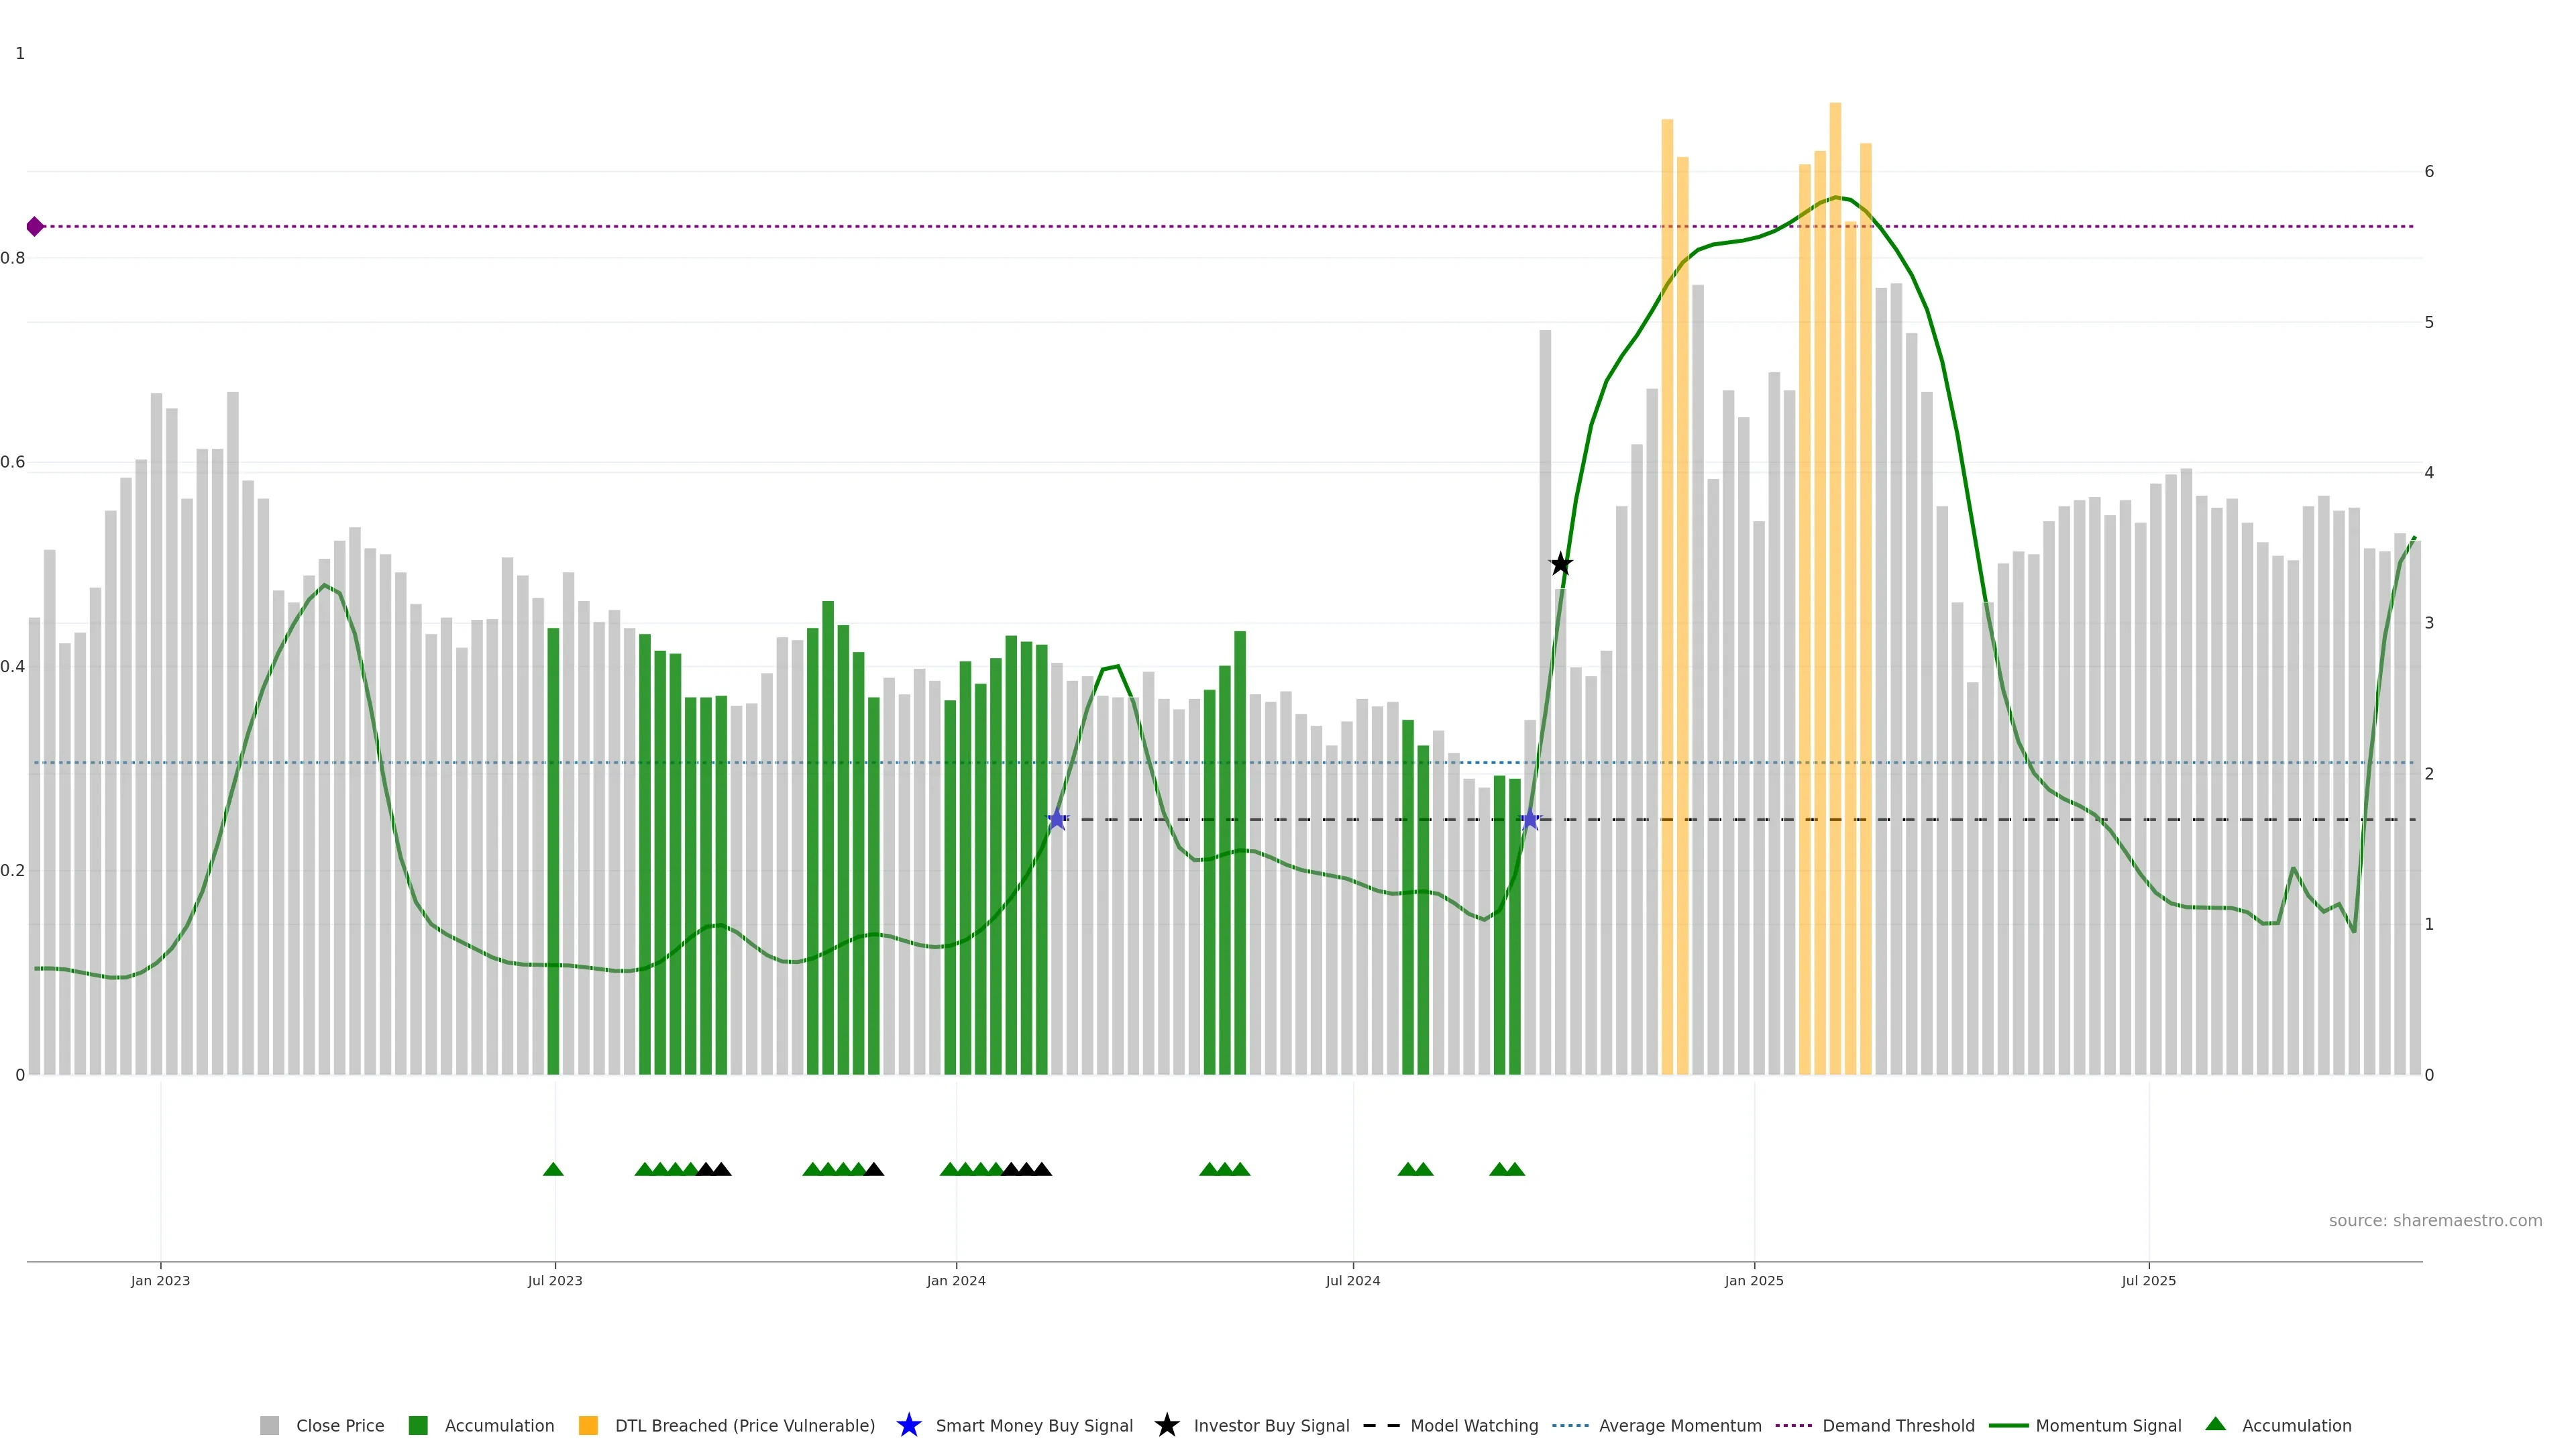This screenshot has height=1449, width=2576.
Task: Toggle Smart Money Buy Signal legend label
Action: click(x=1034, y=1425)
